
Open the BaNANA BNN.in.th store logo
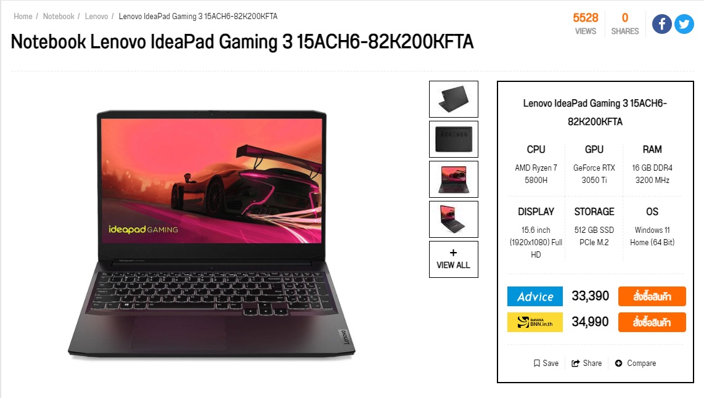pyautogui.click(x=534, y=322)
